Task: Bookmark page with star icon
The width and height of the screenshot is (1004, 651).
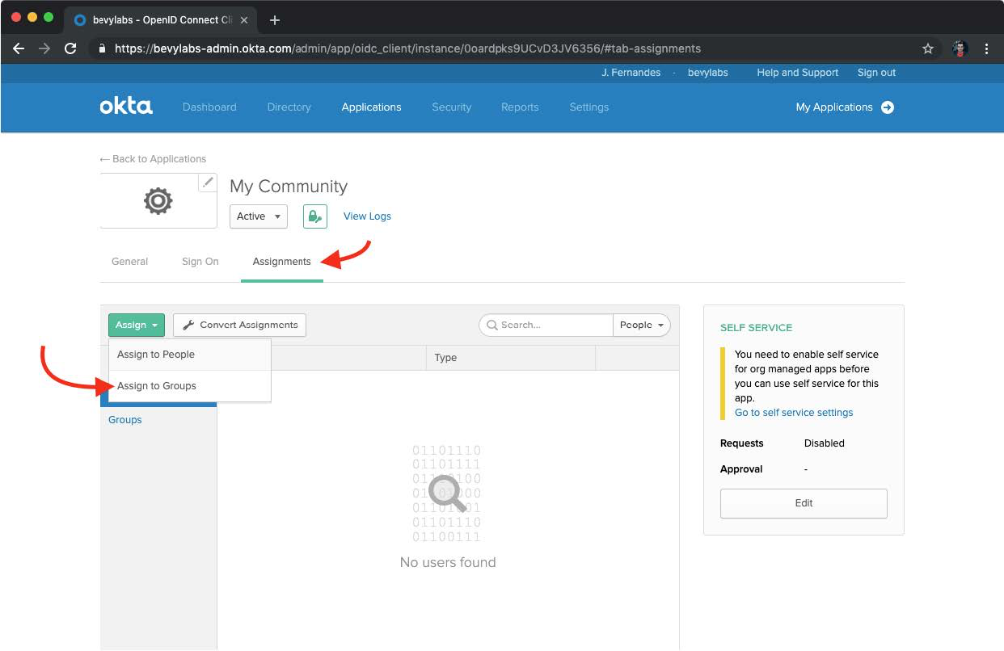Action: 928,48
